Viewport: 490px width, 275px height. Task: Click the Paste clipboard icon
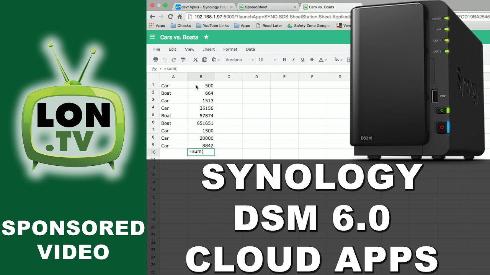214,60
